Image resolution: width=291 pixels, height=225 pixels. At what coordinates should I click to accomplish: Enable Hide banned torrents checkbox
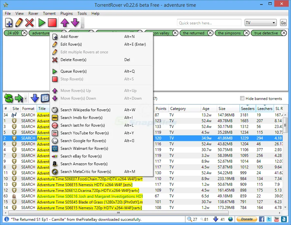point(242,98)
